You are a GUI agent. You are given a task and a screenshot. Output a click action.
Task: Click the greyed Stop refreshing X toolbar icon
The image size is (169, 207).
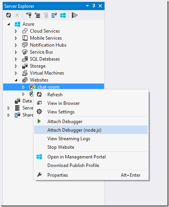17,15
